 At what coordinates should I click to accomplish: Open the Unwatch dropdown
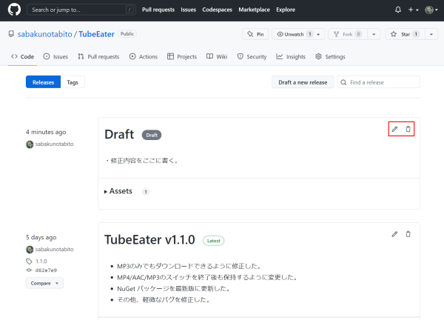coord(298,34)
